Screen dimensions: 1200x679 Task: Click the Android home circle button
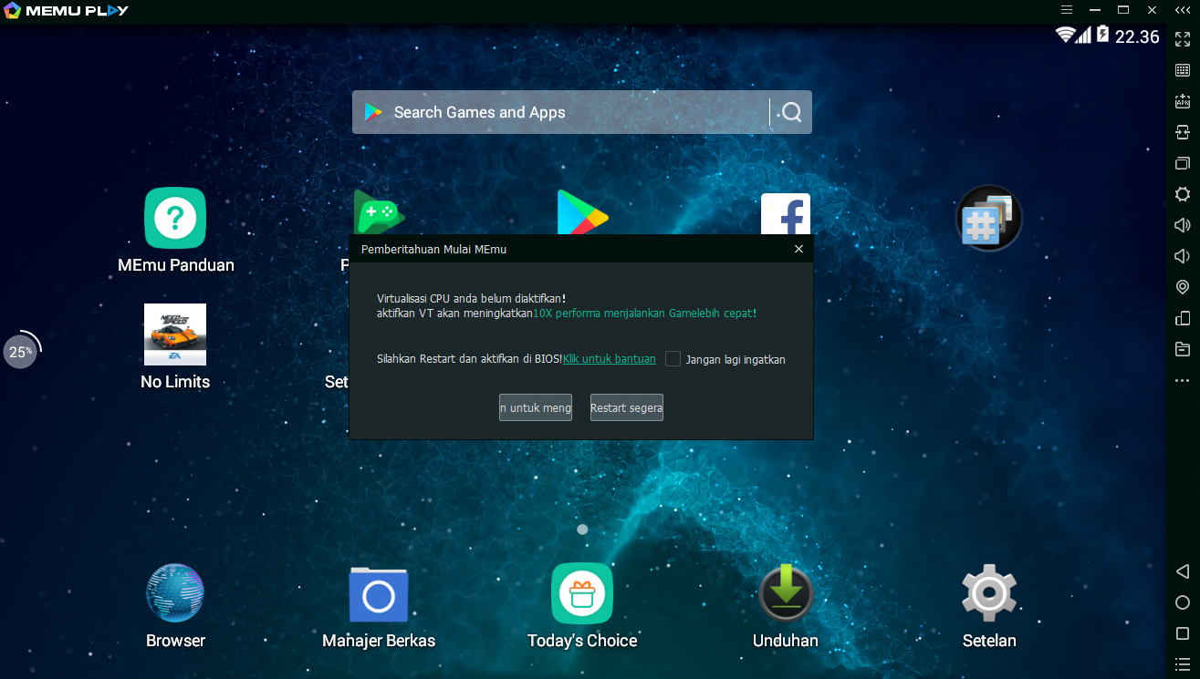pos(1183,602)
